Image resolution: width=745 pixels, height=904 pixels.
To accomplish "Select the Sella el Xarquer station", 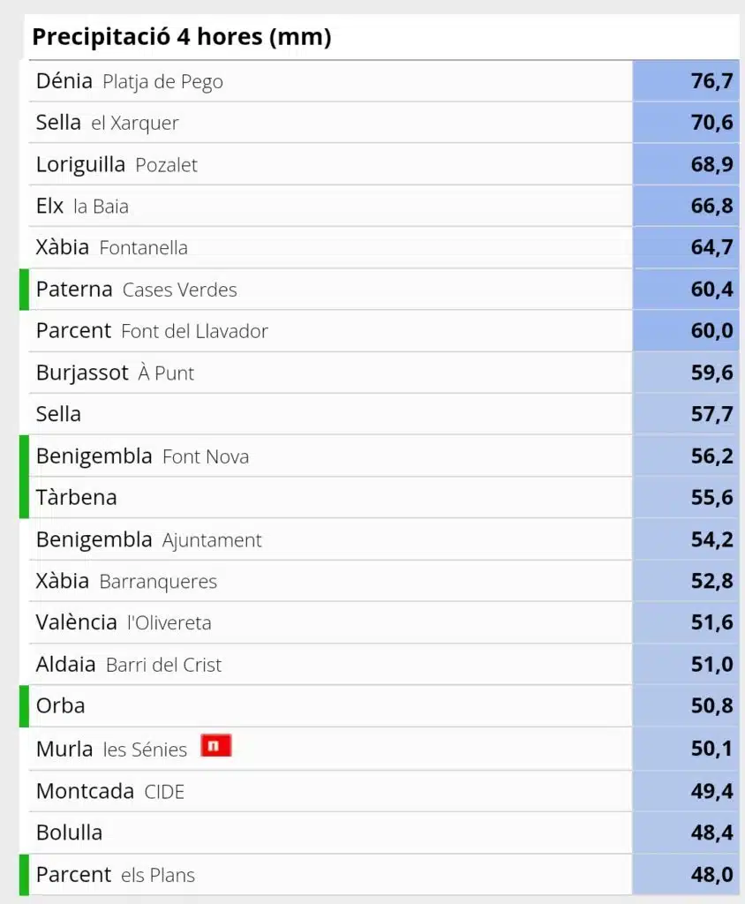I will click(384, 123).
